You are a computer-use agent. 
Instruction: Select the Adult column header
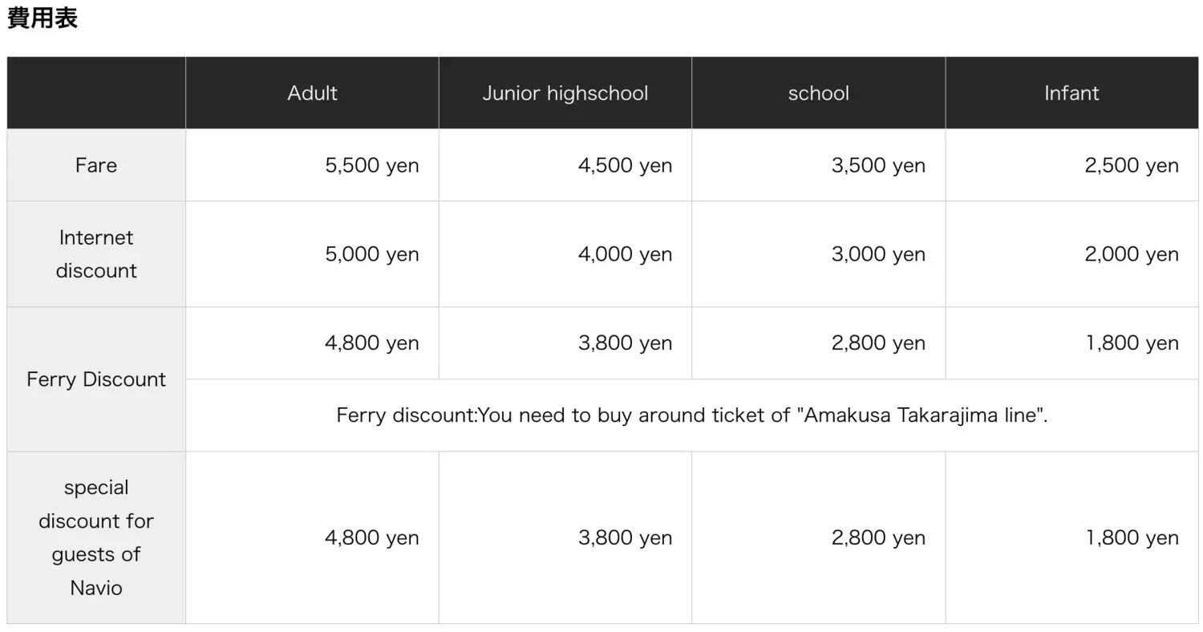point(312,93)
